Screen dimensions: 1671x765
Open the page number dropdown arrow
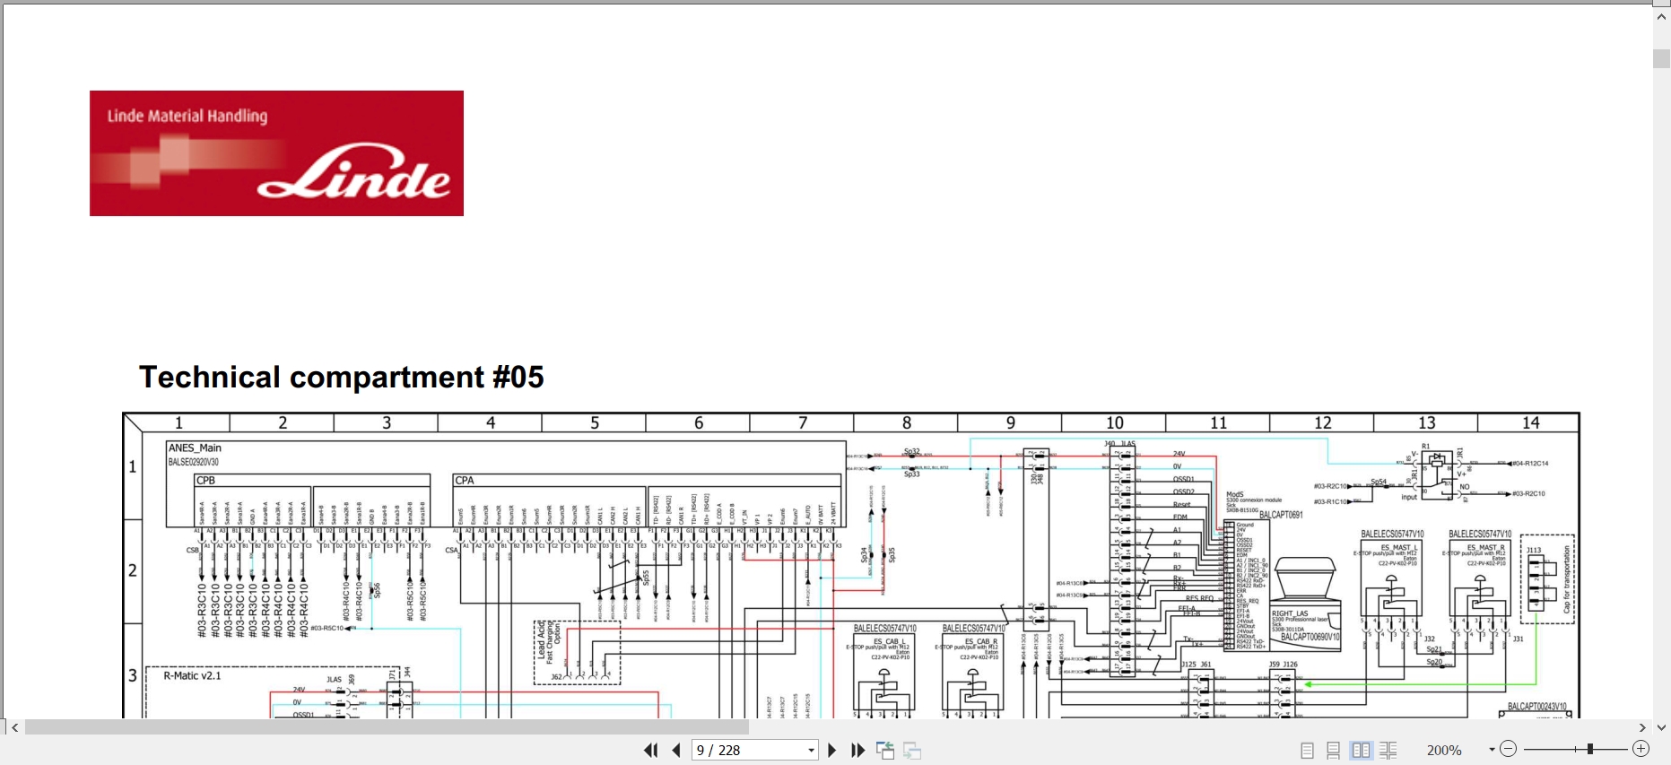(811, 750)
